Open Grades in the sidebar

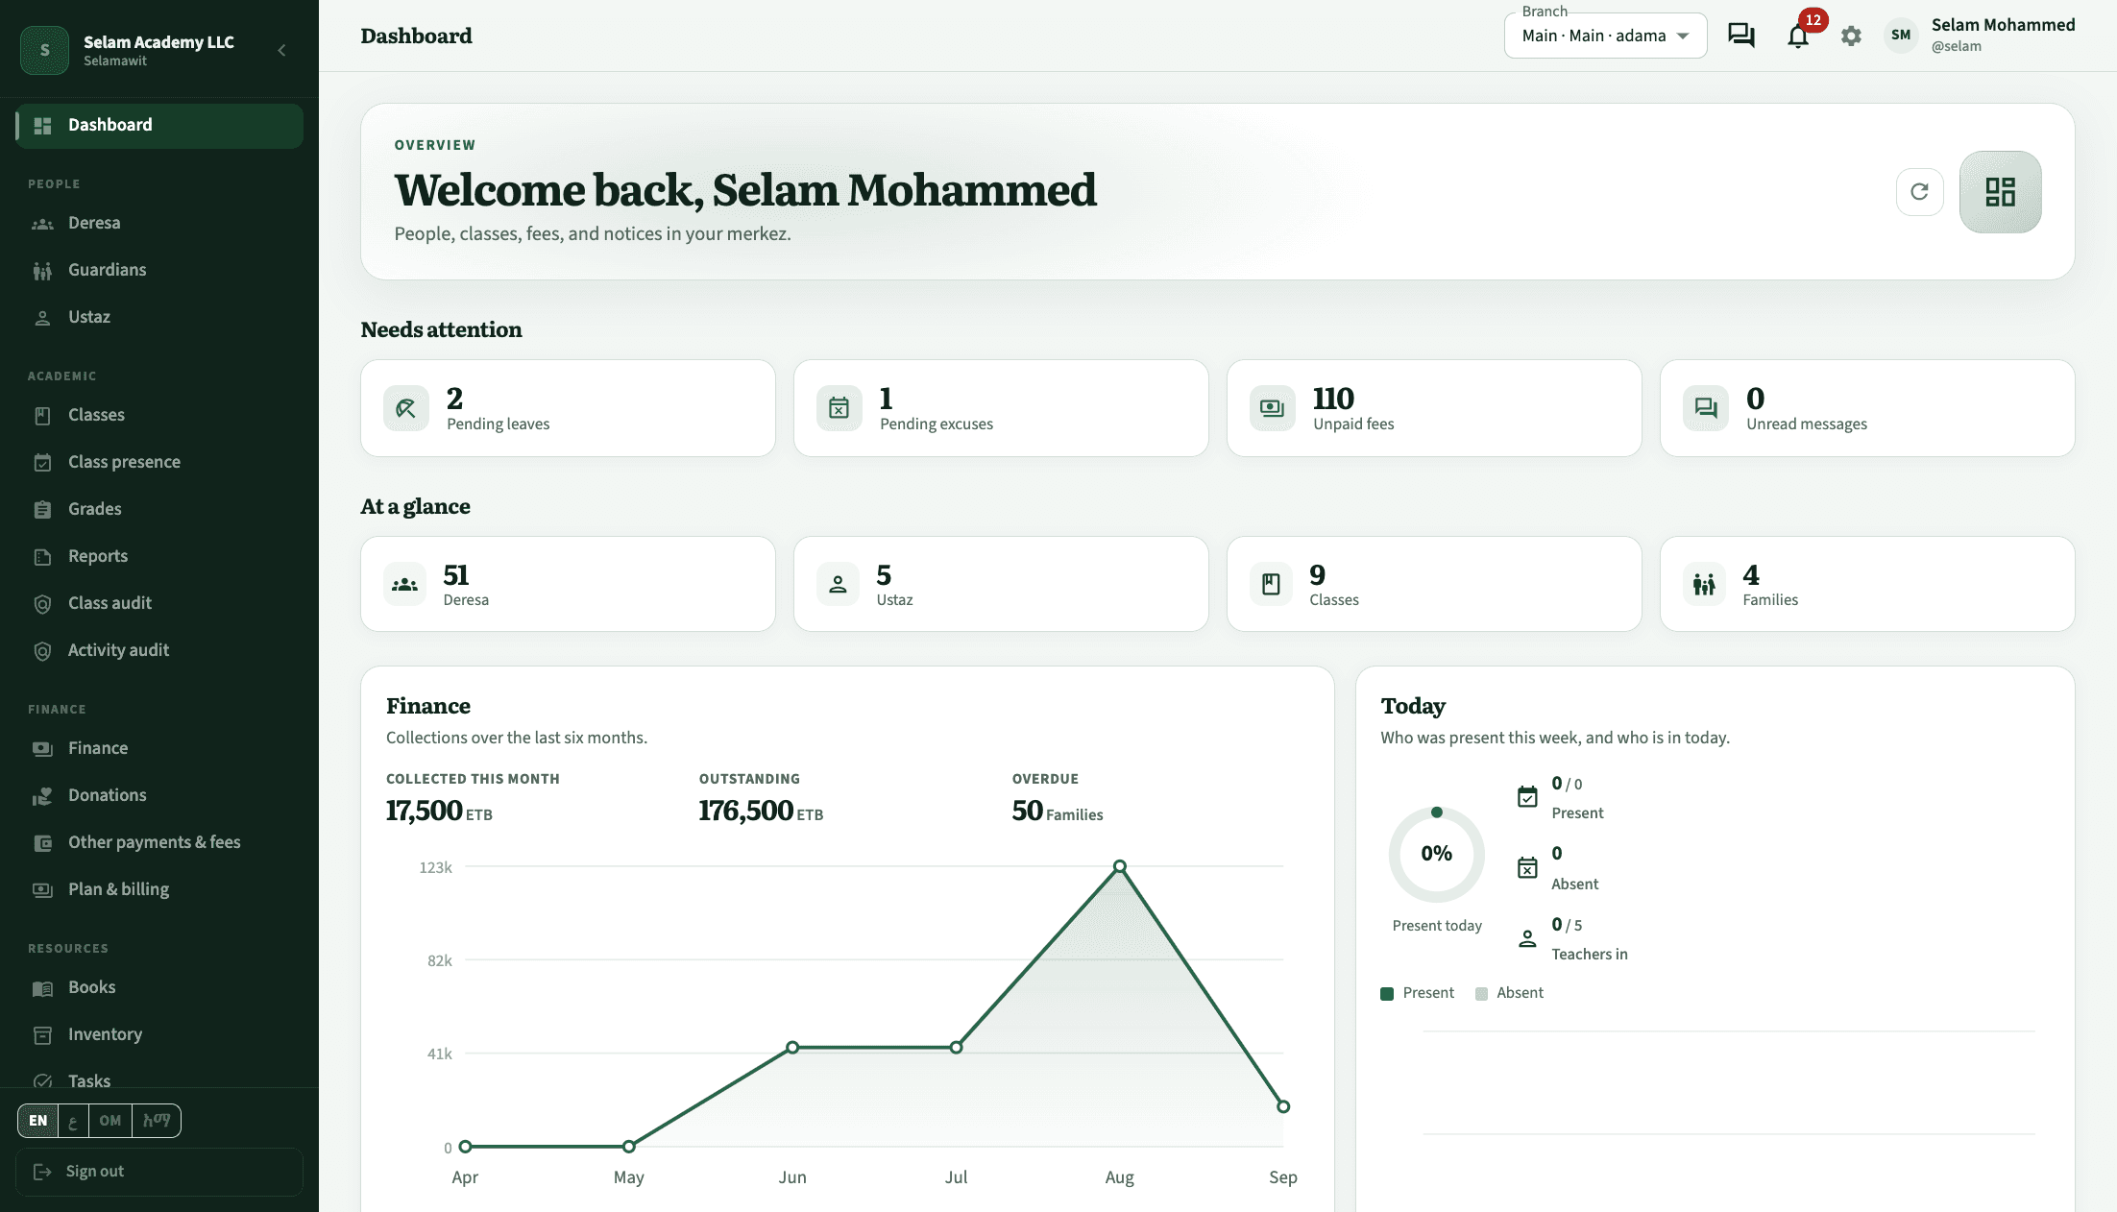tap(159, 509)
